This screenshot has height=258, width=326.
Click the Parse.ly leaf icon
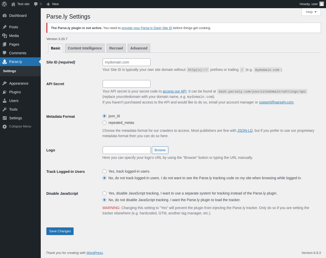click(5, 62)
